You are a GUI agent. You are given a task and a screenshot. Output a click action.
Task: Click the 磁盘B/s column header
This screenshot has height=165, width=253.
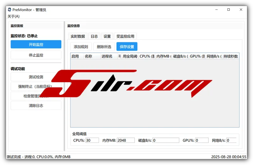(x=180, y=56)
